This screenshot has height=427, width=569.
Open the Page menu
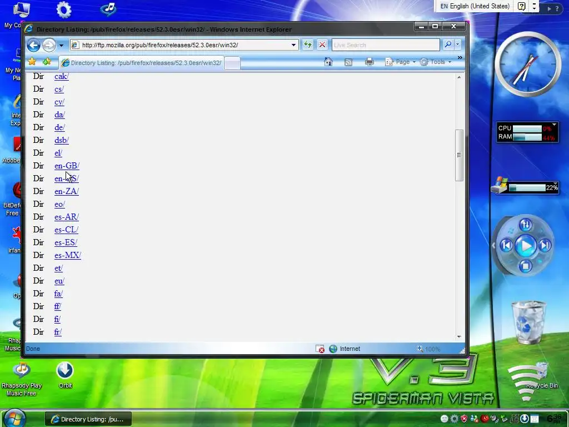[x=400, y=62]
